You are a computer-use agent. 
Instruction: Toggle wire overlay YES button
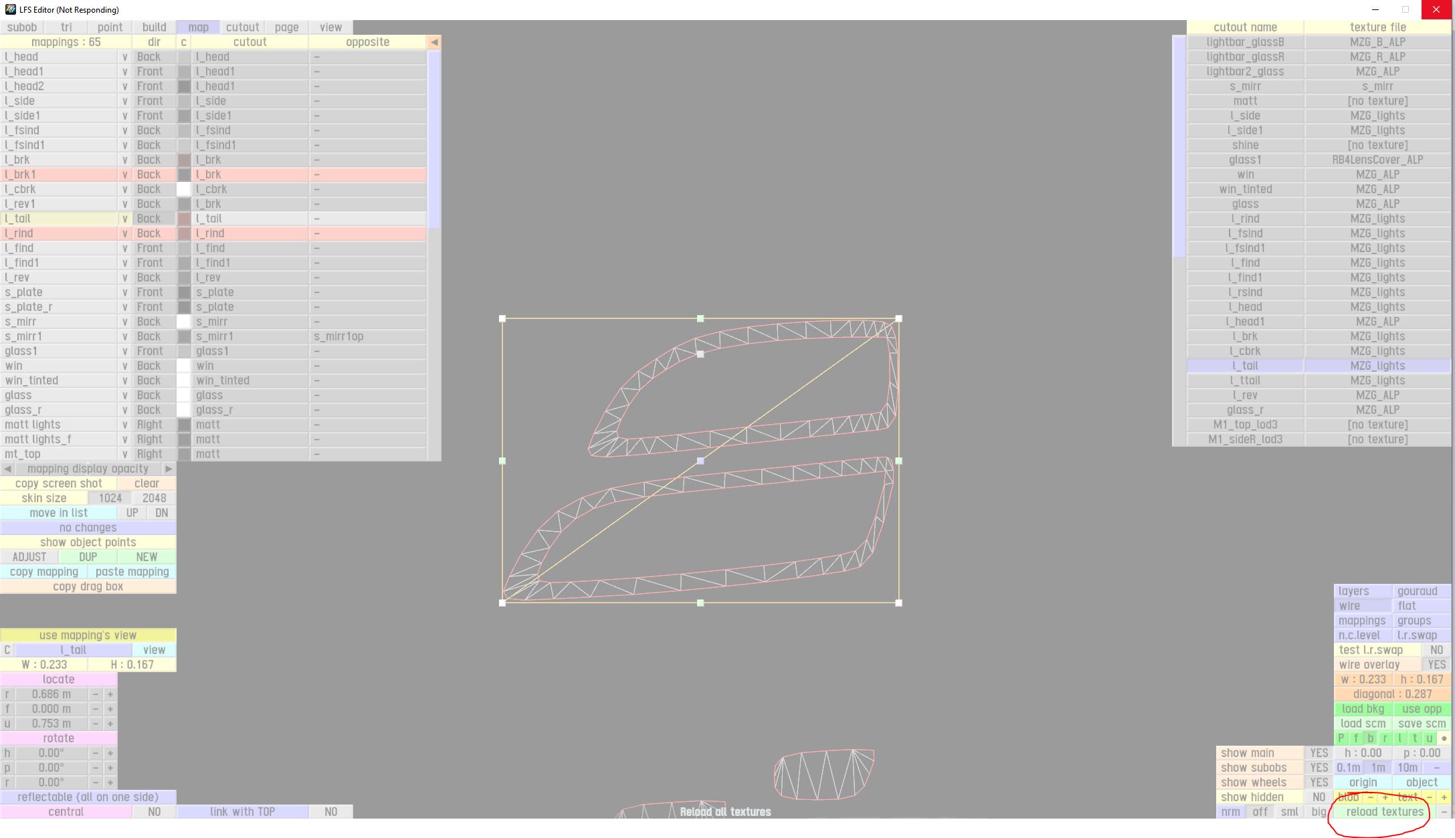tap(1436, 665)
